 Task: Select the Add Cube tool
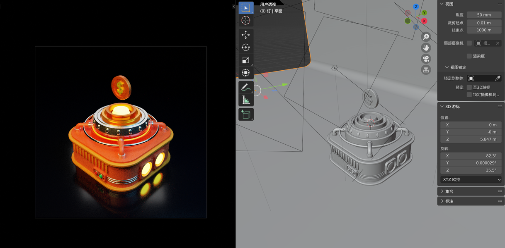246,114
